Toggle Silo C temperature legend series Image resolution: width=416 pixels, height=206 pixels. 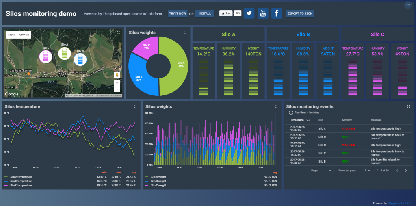21,185
